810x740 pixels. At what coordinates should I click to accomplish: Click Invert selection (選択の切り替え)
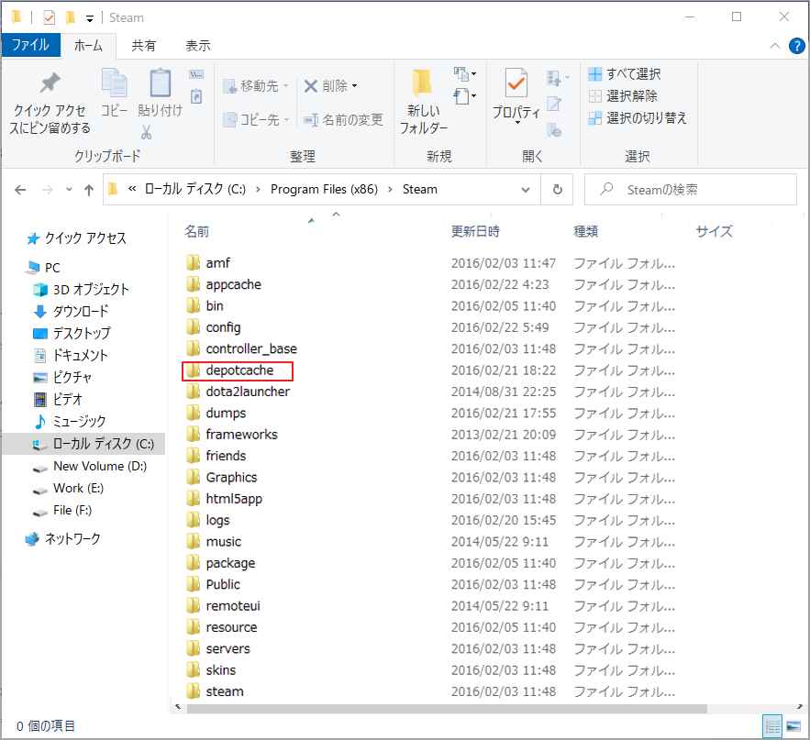tap(638, 118)
